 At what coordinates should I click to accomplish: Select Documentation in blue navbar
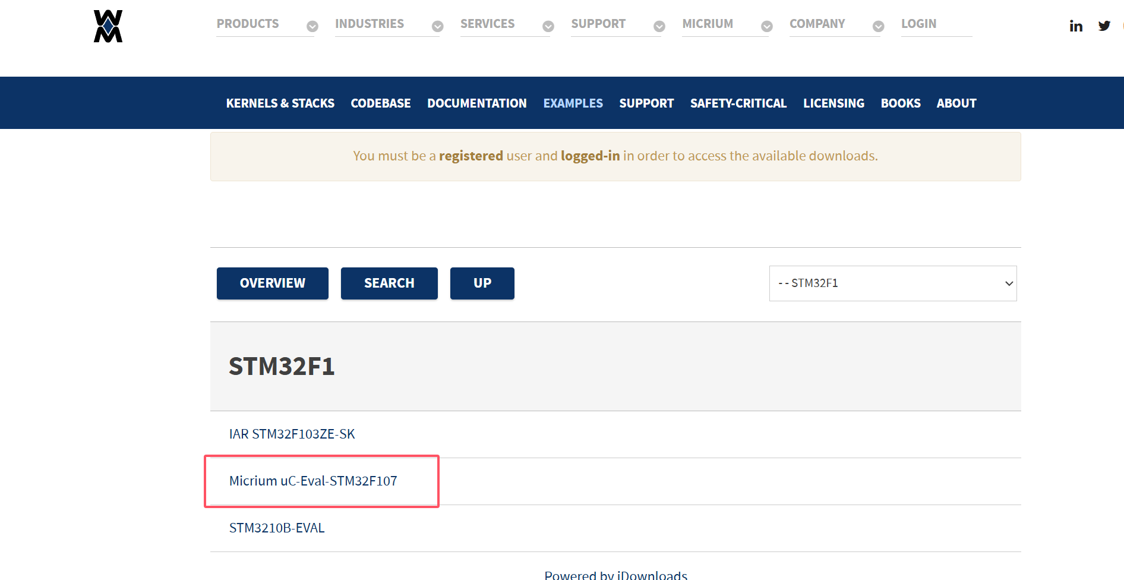[477, 103]
